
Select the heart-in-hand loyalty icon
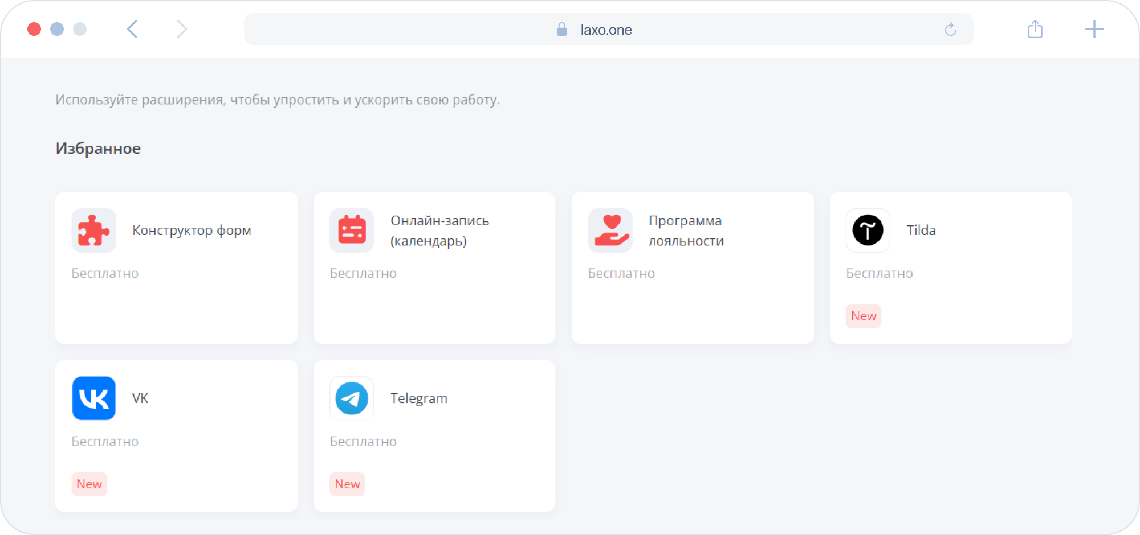click(610, 231)
